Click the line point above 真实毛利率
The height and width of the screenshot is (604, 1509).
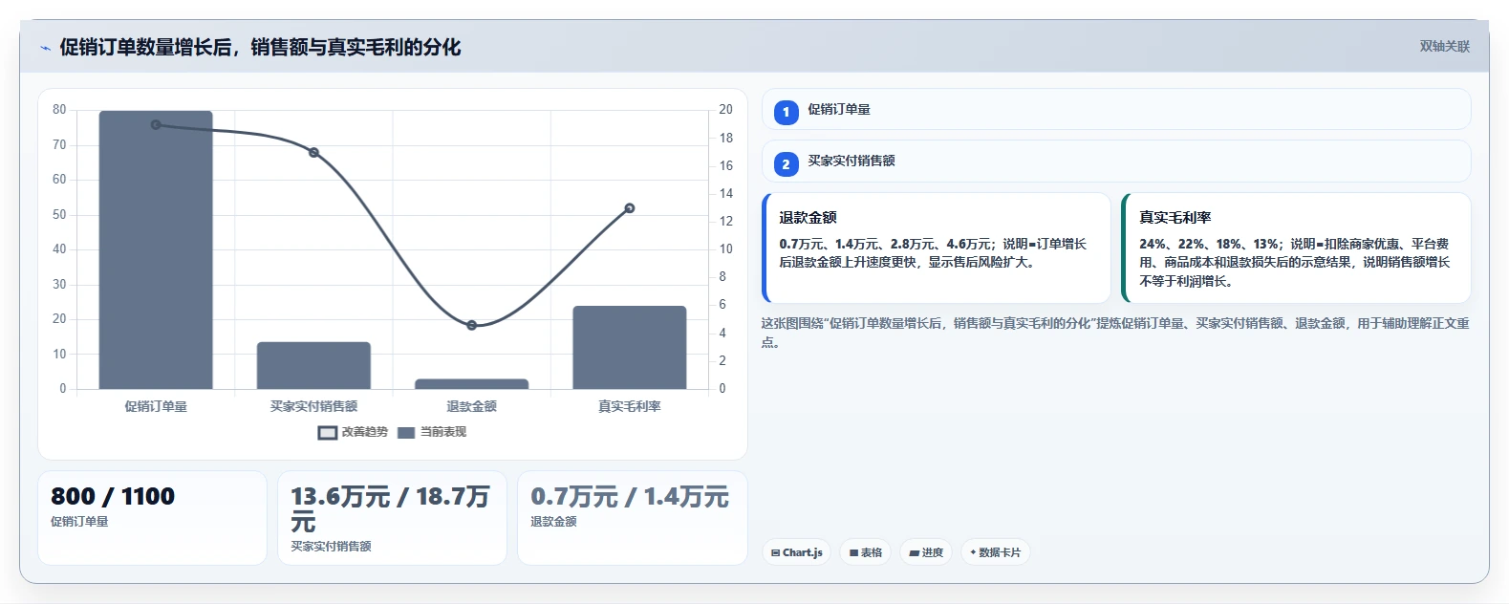(x=630, y=208)
